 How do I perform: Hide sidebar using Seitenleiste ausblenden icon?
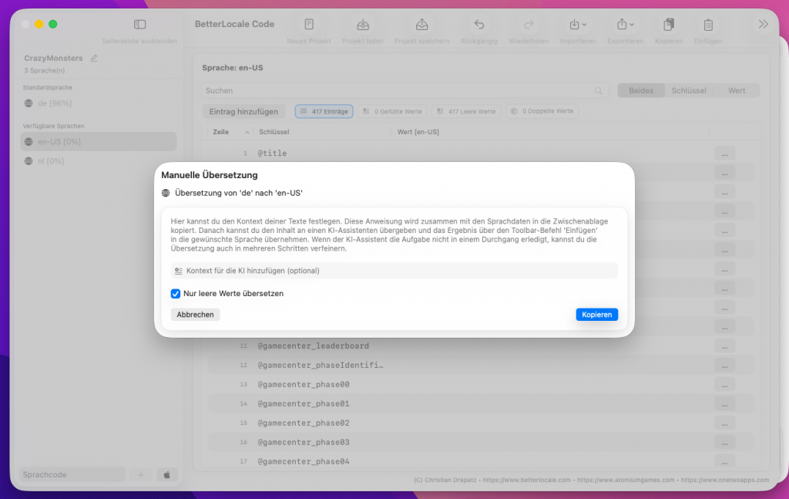pos(139,25)
